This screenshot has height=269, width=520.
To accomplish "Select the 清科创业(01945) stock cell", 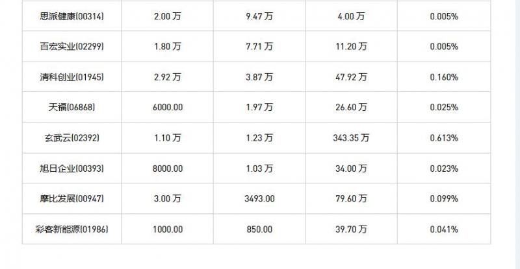I will tap(71, 77).
